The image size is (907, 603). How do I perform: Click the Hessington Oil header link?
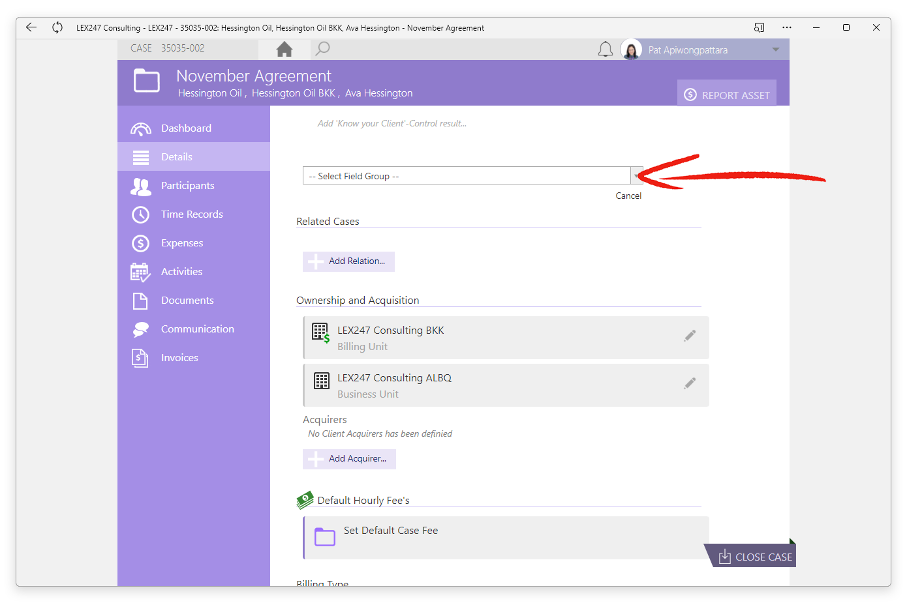pos(210,93)
